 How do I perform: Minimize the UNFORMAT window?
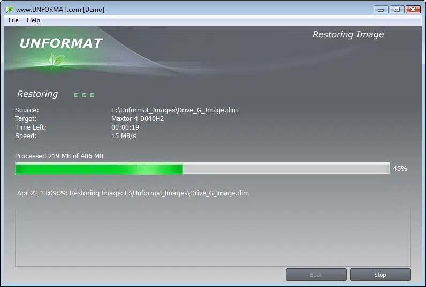coord(381,10)
